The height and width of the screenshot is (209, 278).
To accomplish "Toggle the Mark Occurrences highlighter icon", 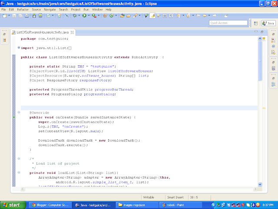I will point(152,16).
